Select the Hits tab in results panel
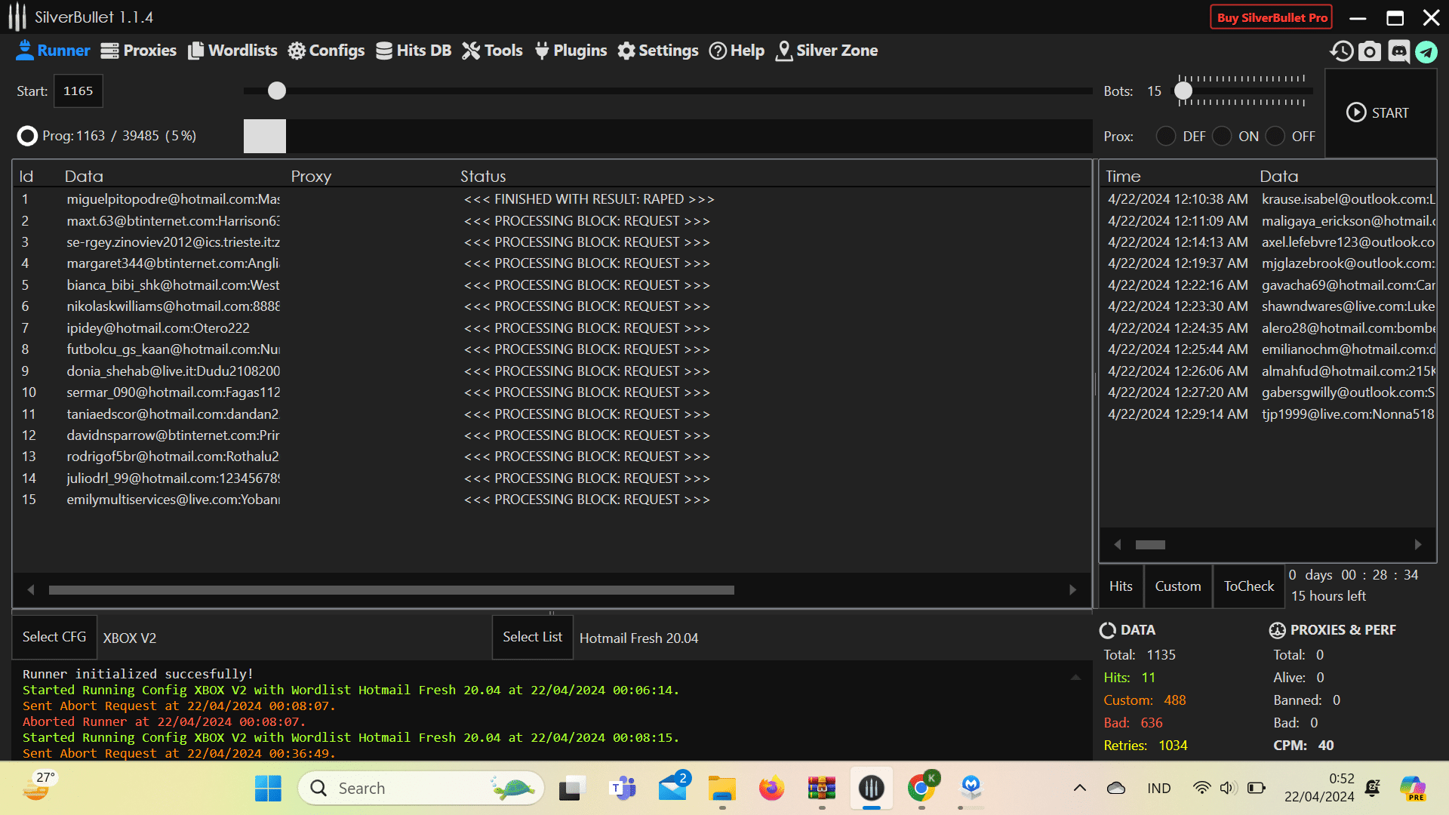This screenshot has width=1449, height=815. click(x=1121, y=585)
